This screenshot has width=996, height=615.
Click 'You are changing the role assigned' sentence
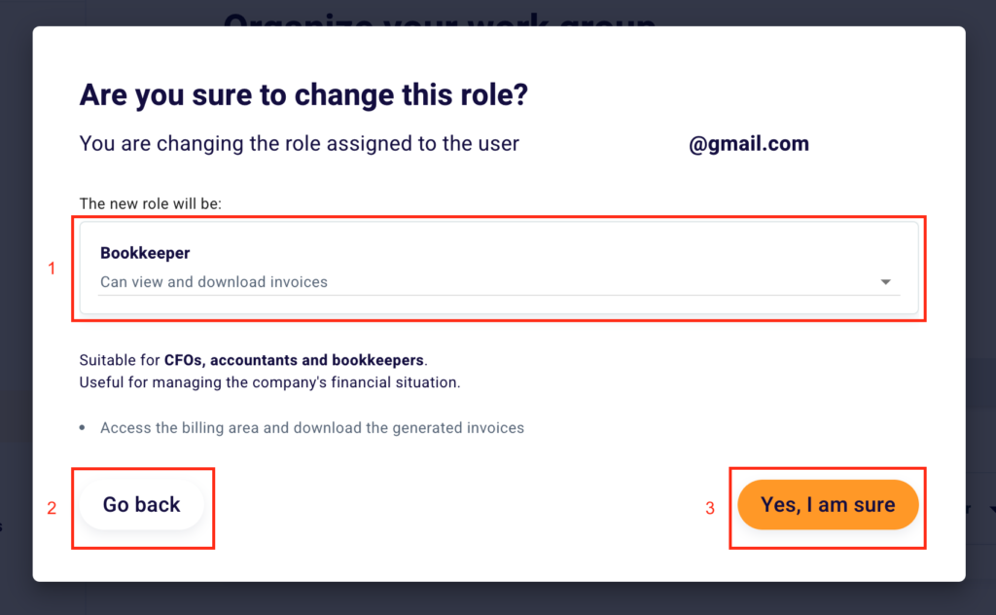[300, 144]
